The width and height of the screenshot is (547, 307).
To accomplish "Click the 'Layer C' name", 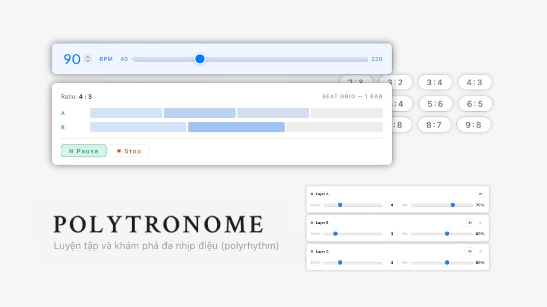I will (x=322, y=252).
